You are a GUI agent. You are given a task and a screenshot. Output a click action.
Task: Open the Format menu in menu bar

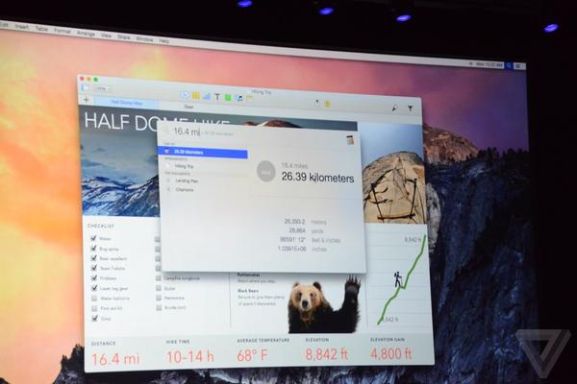pyautogui.click(x=63, y=31)
